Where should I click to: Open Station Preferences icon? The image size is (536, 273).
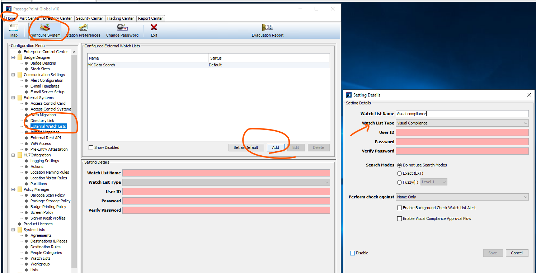[83, 27]
